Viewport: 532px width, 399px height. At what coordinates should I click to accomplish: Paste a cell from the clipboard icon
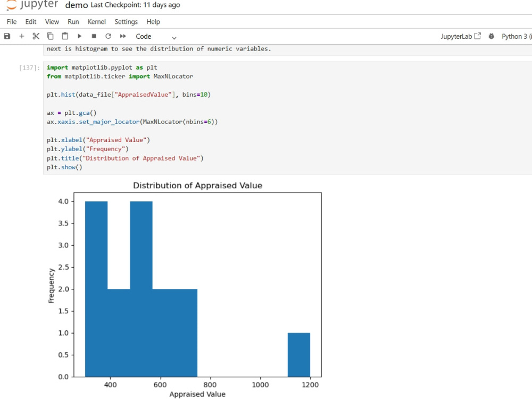pyautogui.click(x=65, y=36)
